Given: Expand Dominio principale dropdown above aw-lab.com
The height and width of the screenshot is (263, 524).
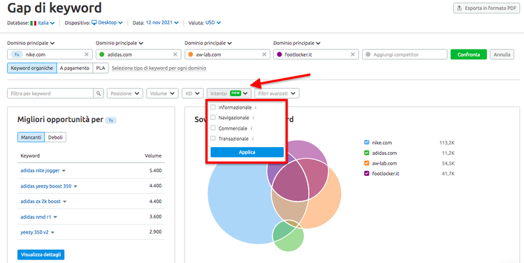Looking at the screenshot, I should click(x=208, y=43).
